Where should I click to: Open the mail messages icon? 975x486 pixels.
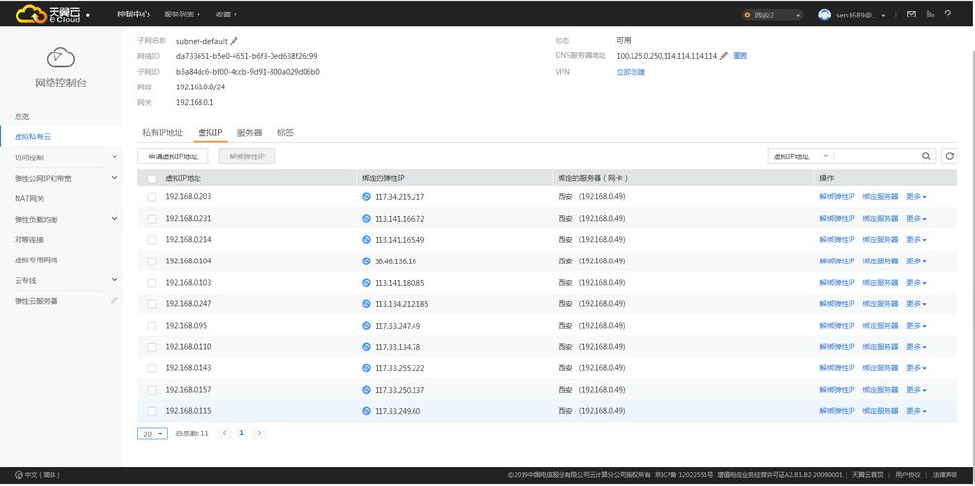tap(911, 15)
